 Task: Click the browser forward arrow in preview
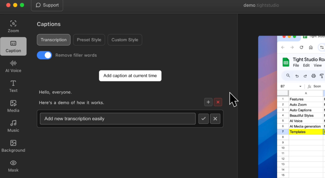[x=292, y=47]
